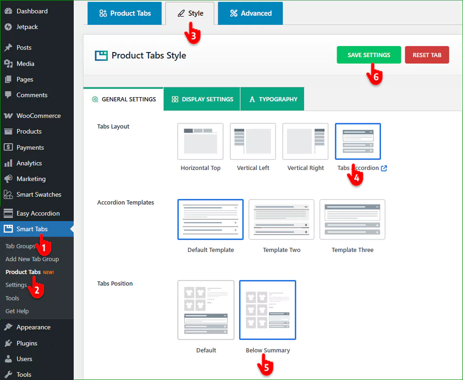Click the Analytics bar chart icon
Image resolution: width=463 pixels, height=380 pixels.
click(8, 163)
